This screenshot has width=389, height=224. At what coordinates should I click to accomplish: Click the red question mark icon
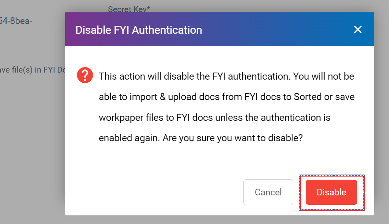[85, 75]
